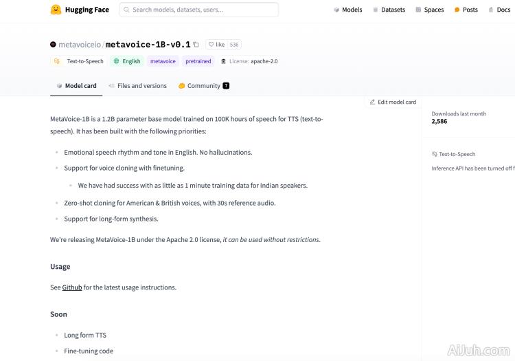Open Docs from top navigation
Viewport: 515px width, 361px height.
[499, 10]
